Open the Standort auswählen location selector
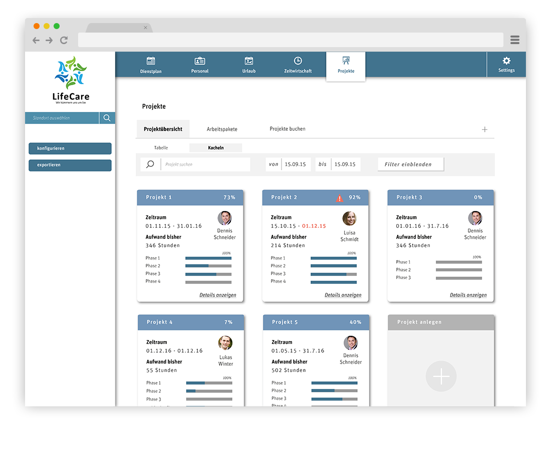551x450 pixels. [62, 118]
